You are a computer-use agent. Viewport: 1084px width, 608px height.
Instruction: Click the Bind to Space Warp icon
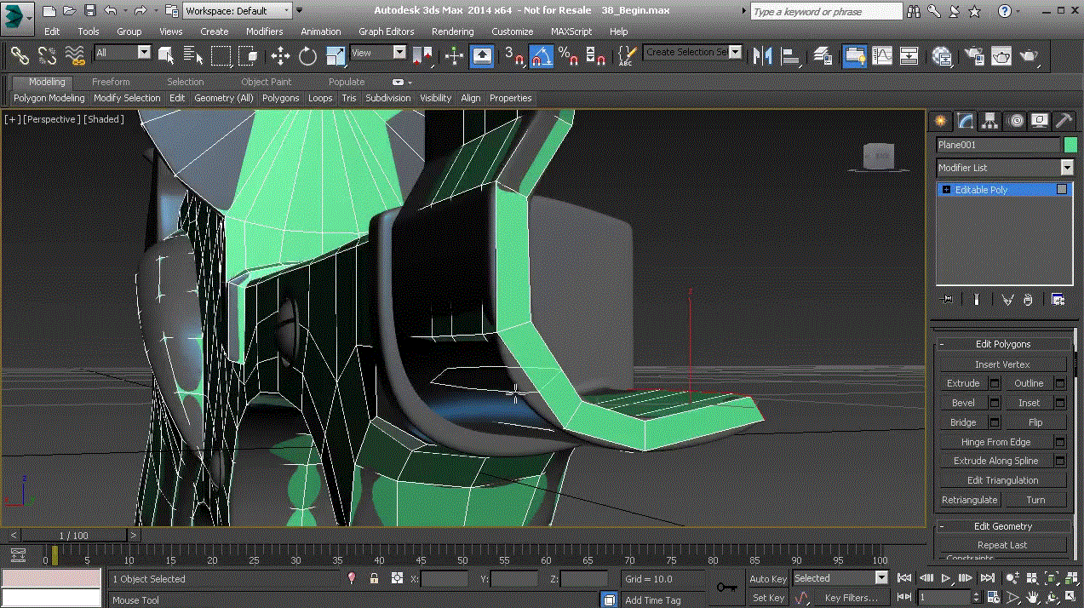point(76,56)
